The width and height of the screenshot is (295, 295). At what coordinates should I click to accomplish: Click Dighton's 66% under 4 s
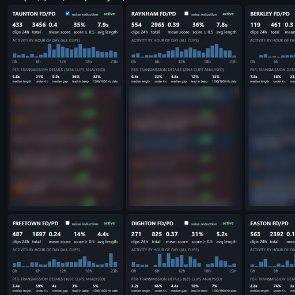click(158, 286)
